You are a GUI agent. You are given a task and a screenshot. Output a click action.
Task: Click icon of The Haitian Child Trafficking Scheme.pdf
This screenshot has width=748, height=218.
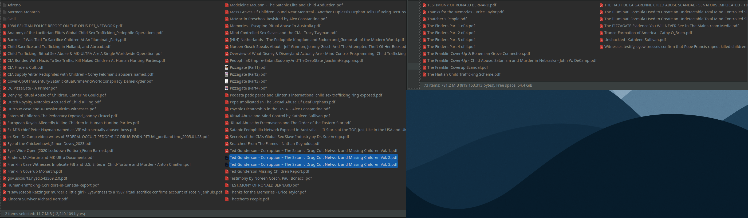coord(424,75)
